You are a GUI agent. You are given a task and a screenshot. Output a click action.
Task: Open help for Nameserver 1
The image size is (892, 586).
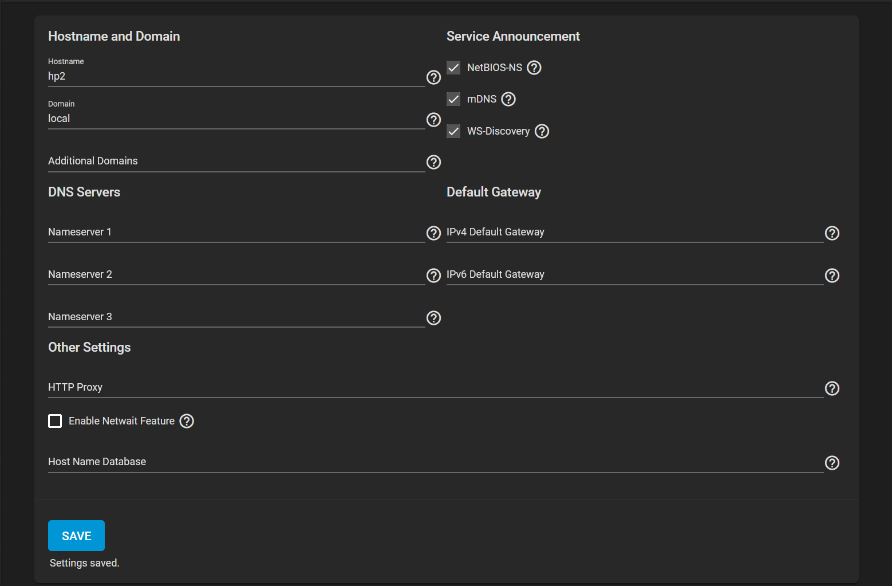[434, 233]
